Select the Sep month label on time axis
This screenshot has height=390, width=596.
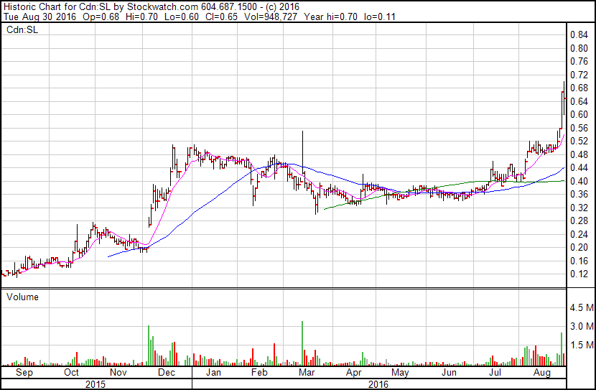[x=24, y=373]
